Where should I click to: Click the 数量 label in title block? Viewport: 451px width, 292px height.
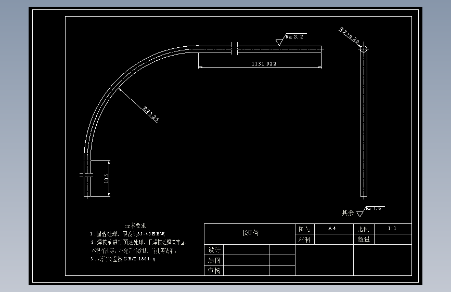click(x=364, y=240)
